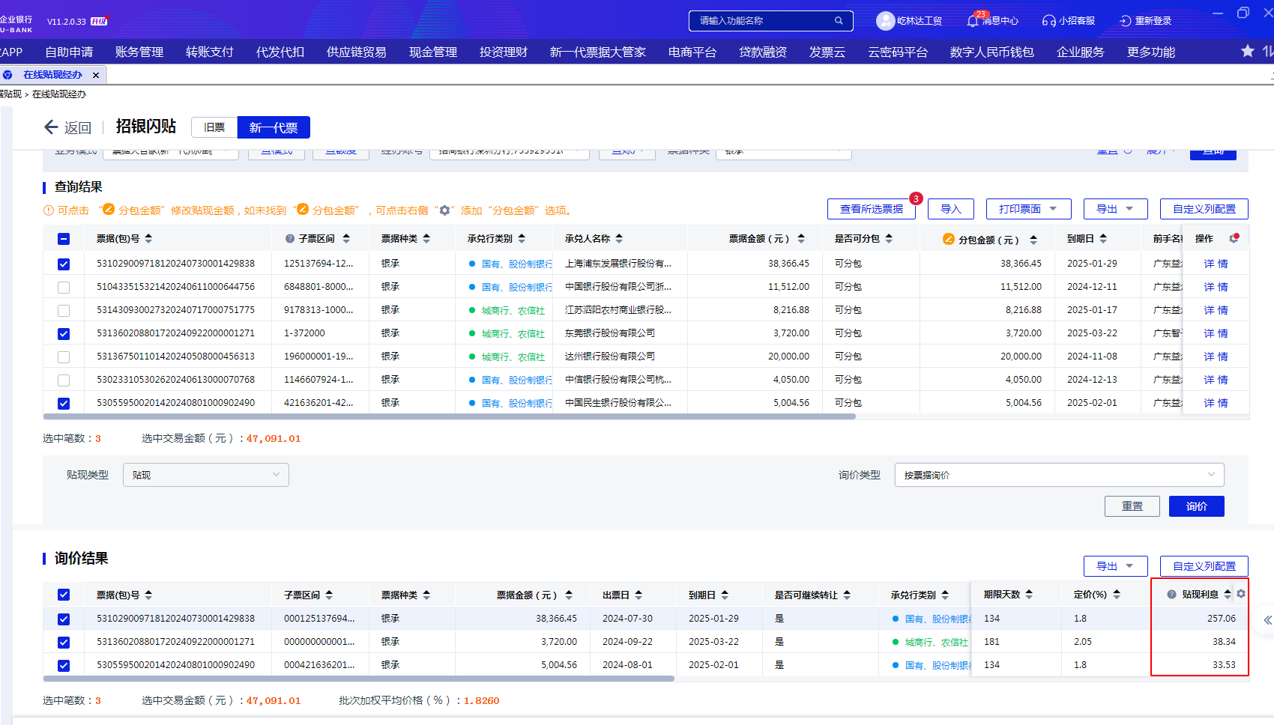The height and width of the screenshot is (725, 1274).
Task: Click the 询价 button
Action: coord(1197,506)
